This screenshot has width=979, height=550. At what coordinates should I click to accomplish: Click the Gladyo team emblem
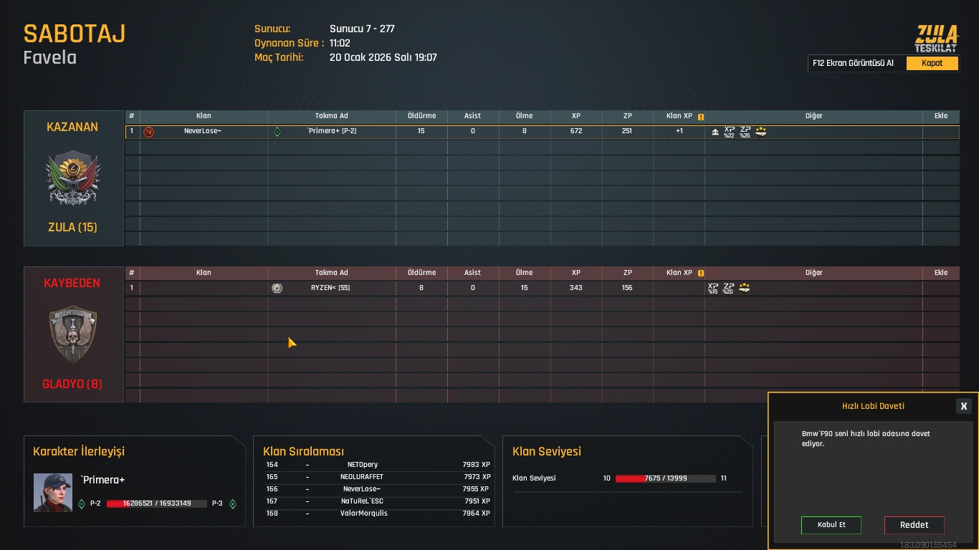point(73,334)
